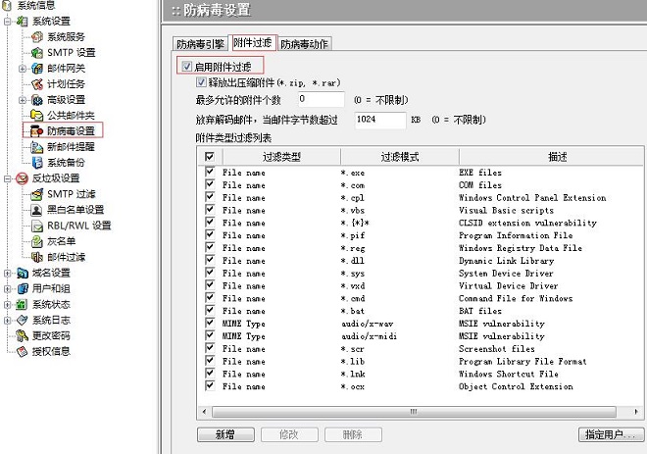Screen dimensions: 647x454
Task: Open the 灰名单 icon
Action: coord(37,241)
